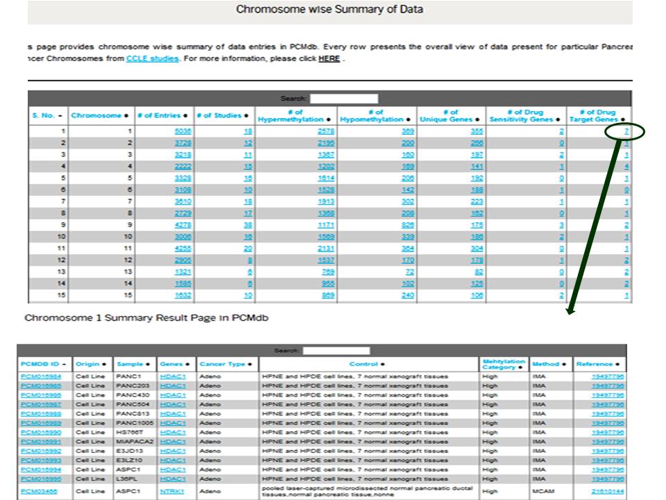Sort by # of Unique Genes column
Image resolution: width=666 pixels, height=500 pixels.
click(451, 115)
